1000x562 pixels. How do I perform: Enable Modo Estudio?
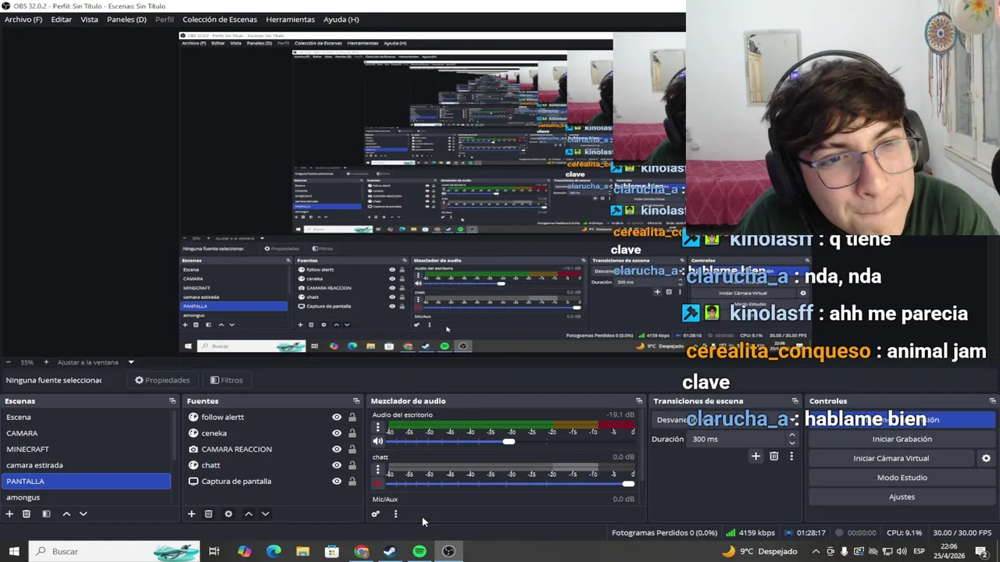point(902,478)
